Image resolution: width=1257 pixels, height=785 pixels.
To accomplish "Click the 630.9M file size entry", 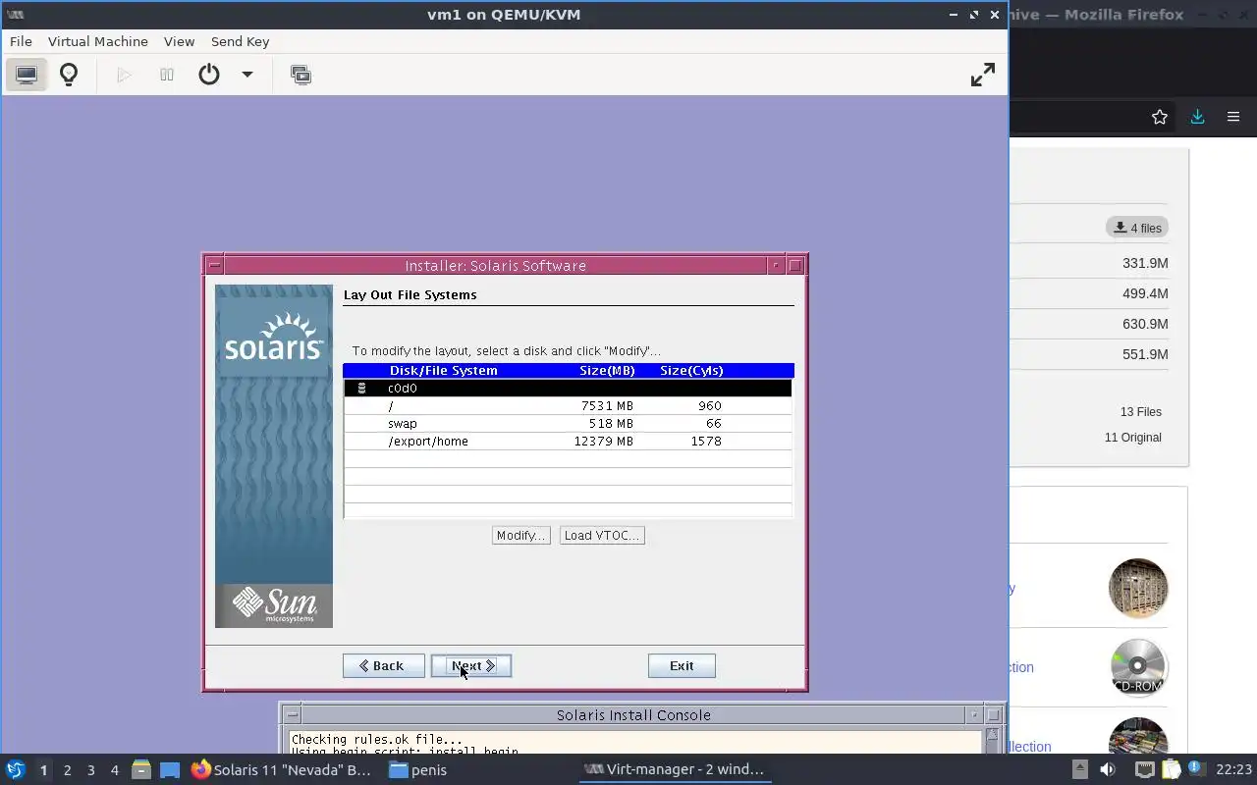I will pos(1145,324).
